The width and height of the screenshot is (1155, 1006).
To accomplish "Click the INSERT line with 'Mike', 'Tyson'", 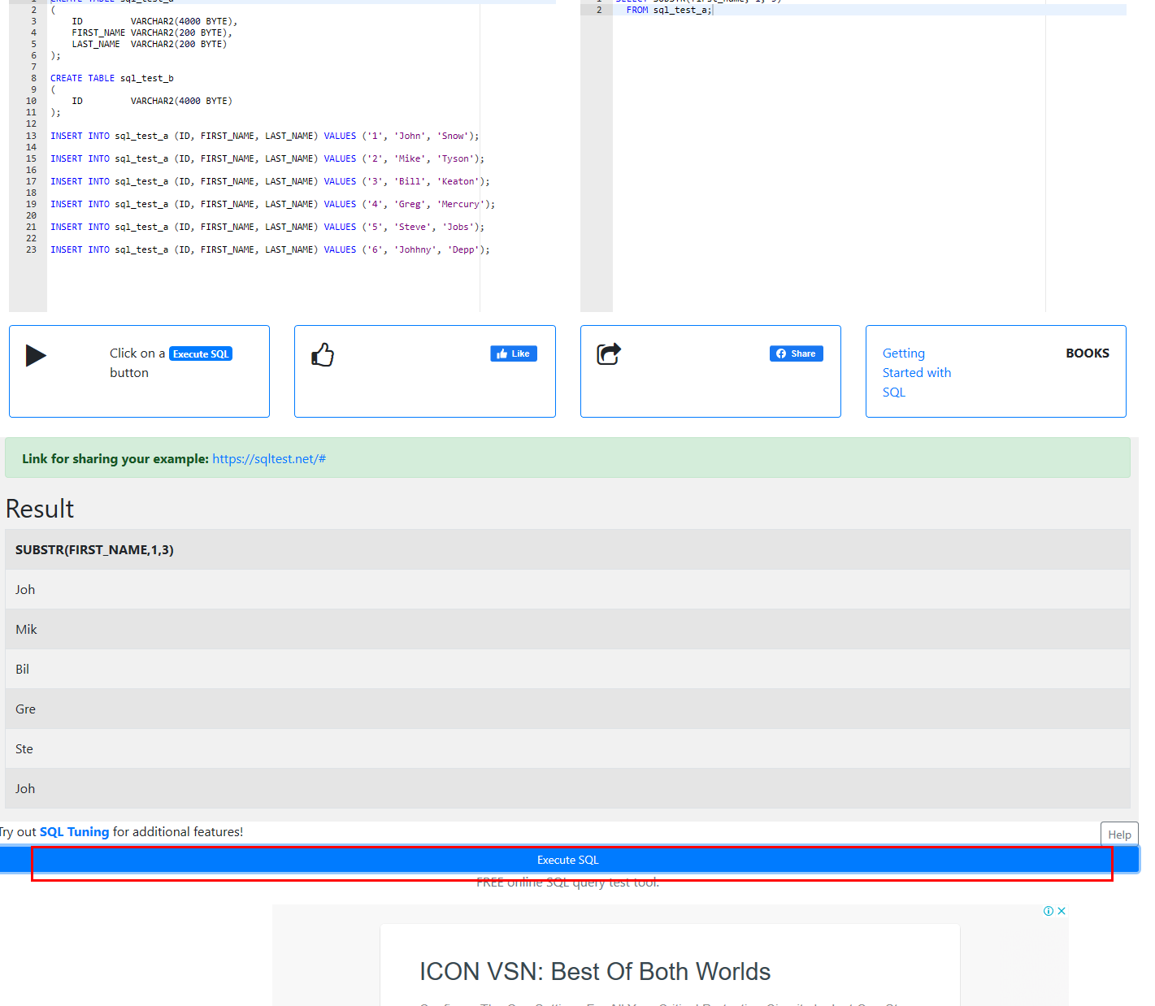I will pos(267,158).
